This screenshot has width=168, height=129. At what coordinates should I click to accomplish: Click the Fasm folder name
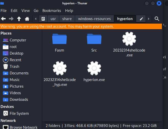click(x=59, y=50)
